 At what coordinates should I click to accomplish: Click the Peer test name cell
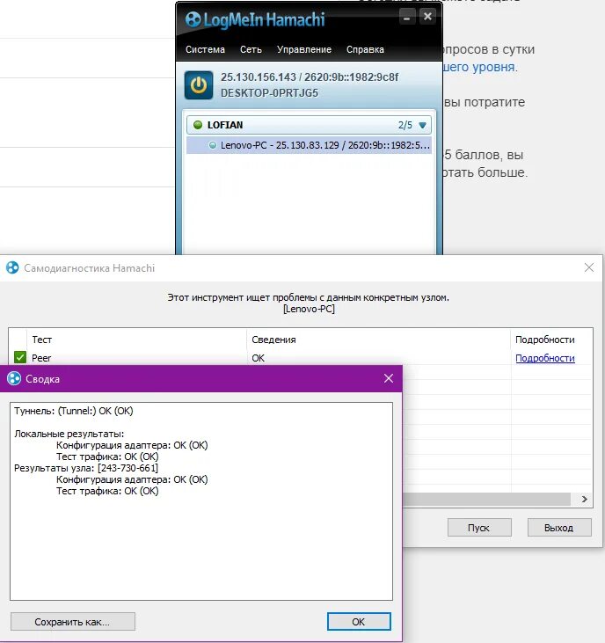pyautogui.click(x=41, y=358)
